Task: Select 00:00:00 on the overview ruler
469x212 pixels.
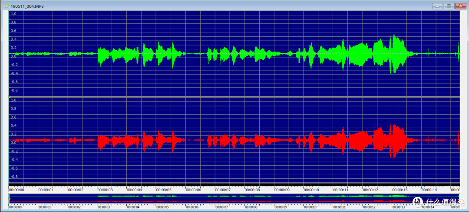Action: pos(15,207)
